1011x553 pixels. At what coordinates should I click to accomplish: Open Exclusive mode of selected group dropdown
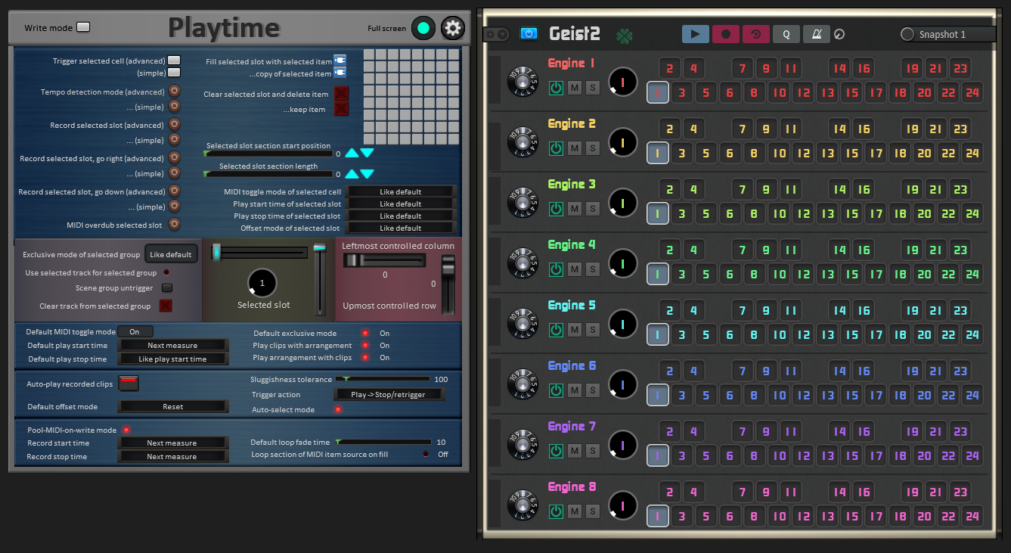coord(171,254)
